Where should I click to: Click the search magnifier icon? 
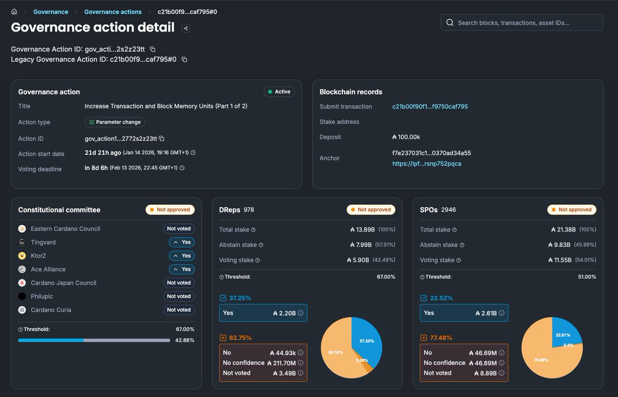(450, 23)
